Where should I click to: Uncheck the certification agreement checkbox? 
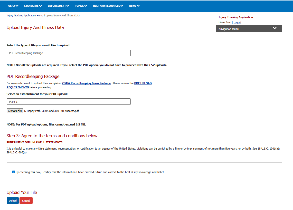14,172
